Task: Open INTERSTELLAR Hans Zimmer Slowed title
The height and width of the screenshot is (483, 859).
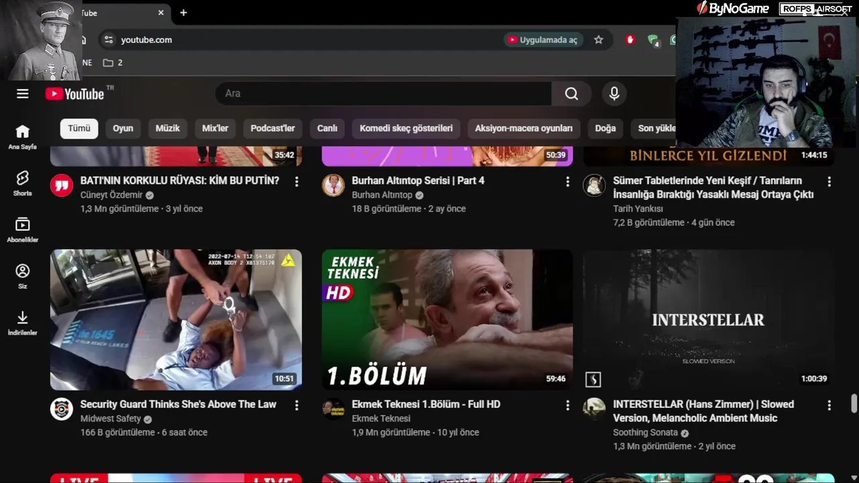Action: 703,411
